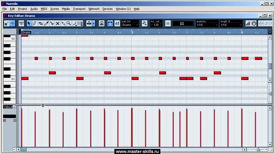Toggle the Snap to Zero Crossing button
The width and height of the screenshot is (275, 154).
coord(168,24)
